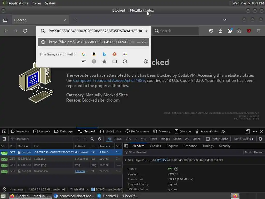Viewport: 265px width, 199px height.
Task: Open Firefox View tab list icon
Action: click(5, 20)
